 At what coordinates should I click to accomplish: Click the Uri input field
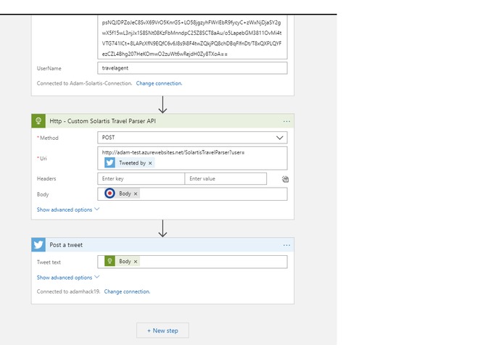192,158
